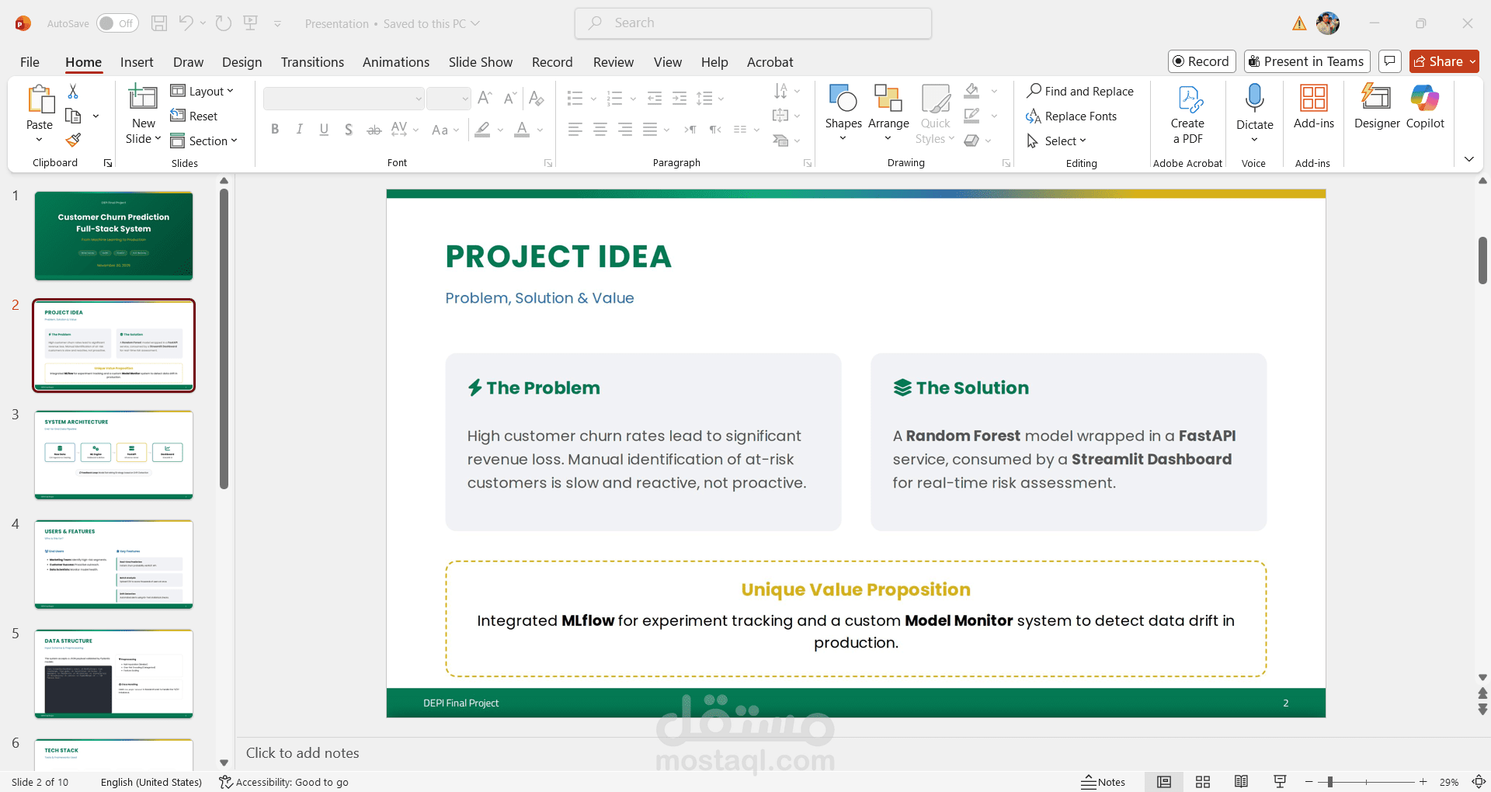
Task: Switch to the Transitions tab
Action: click(311, 62)
